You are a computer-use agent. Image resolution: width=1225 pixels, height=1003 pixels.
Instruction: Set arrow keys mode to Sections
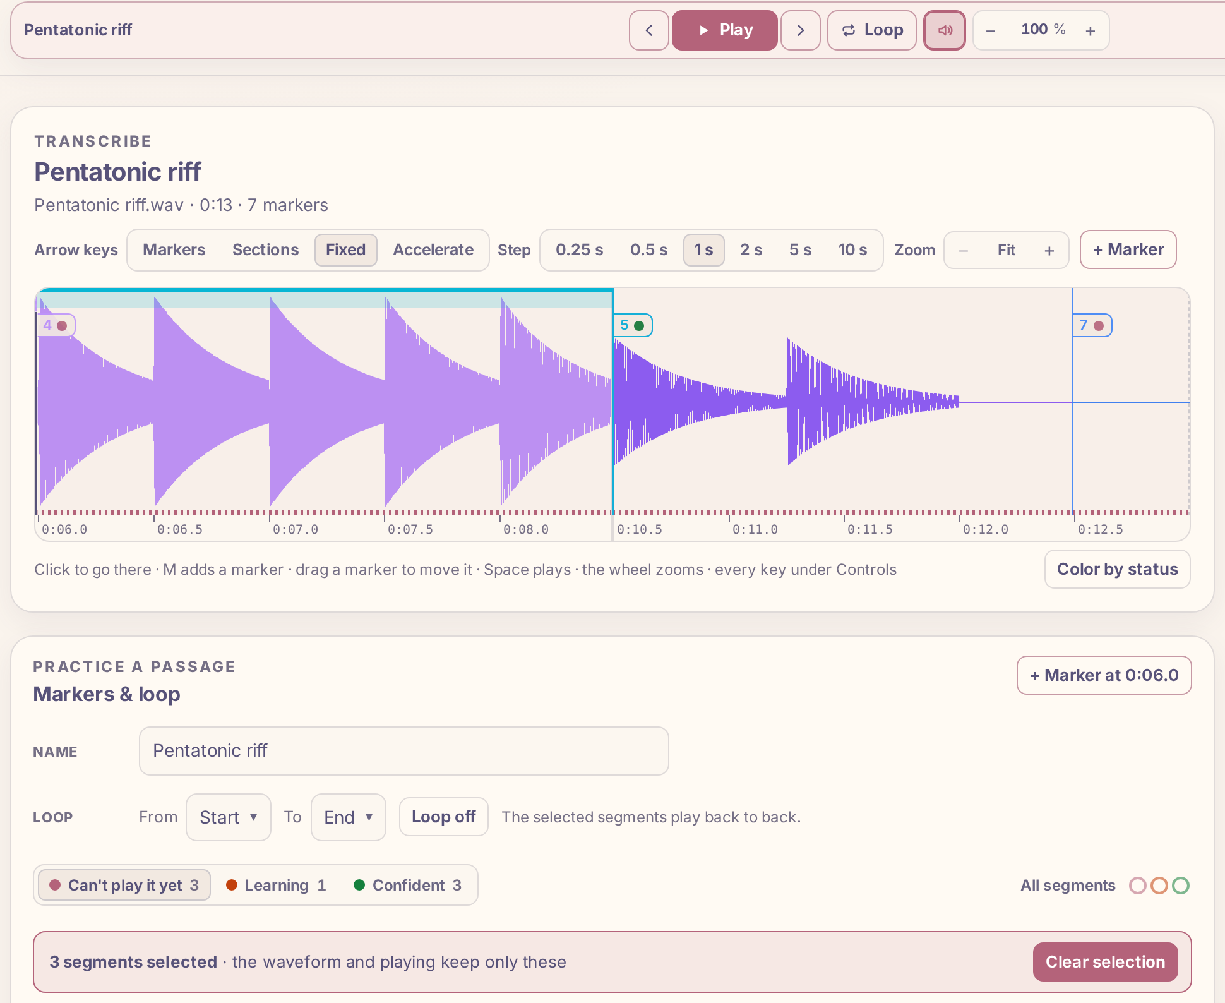tap(265, 250)
